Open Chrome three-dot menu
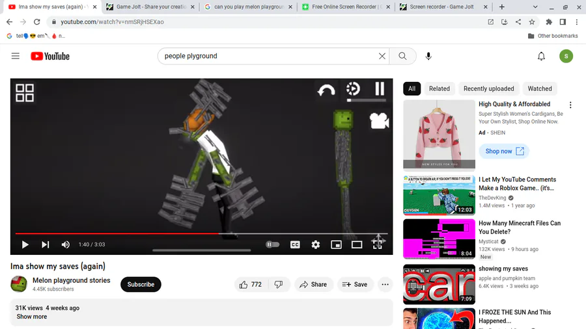The image size is (586, 329). [577, 21]
